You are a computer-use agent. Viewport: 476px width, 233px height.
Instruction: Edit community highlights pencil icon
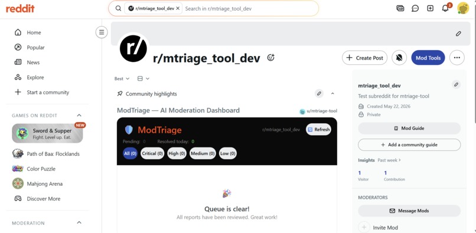coord(319,93)
